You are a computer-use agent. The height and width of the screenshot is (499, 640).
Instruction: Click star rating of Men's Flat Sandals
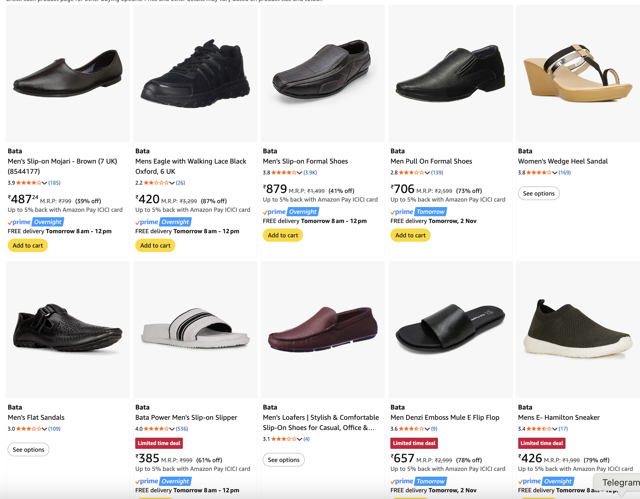pyautogui.click(x=28, y=429)
